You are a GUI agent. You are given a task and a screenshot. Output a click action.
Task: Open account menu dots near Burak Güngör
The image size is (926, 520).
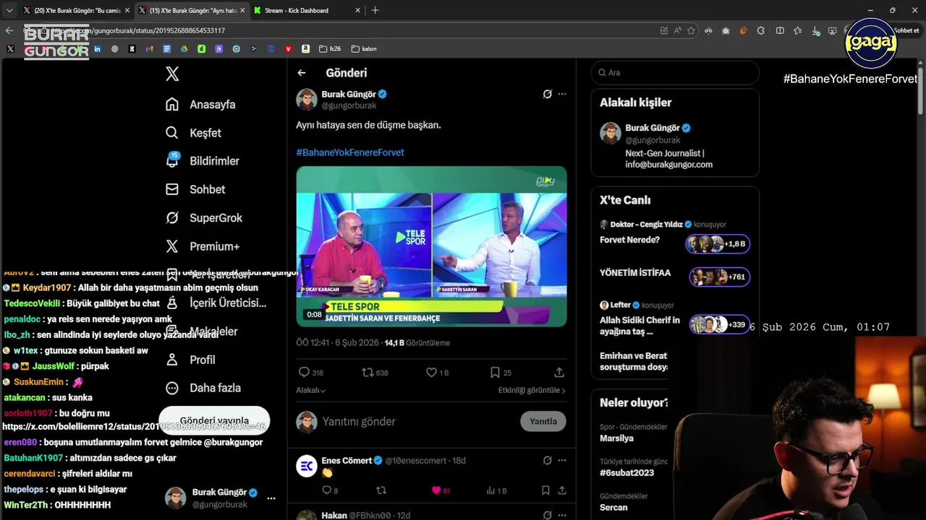271,498
